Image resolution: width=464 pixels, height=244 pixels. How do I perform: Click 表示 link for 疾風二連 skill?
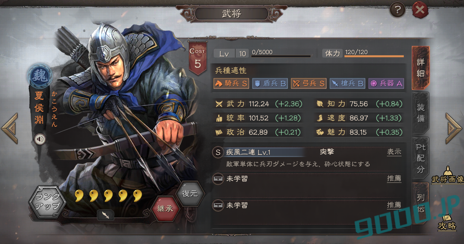(394, 152)
